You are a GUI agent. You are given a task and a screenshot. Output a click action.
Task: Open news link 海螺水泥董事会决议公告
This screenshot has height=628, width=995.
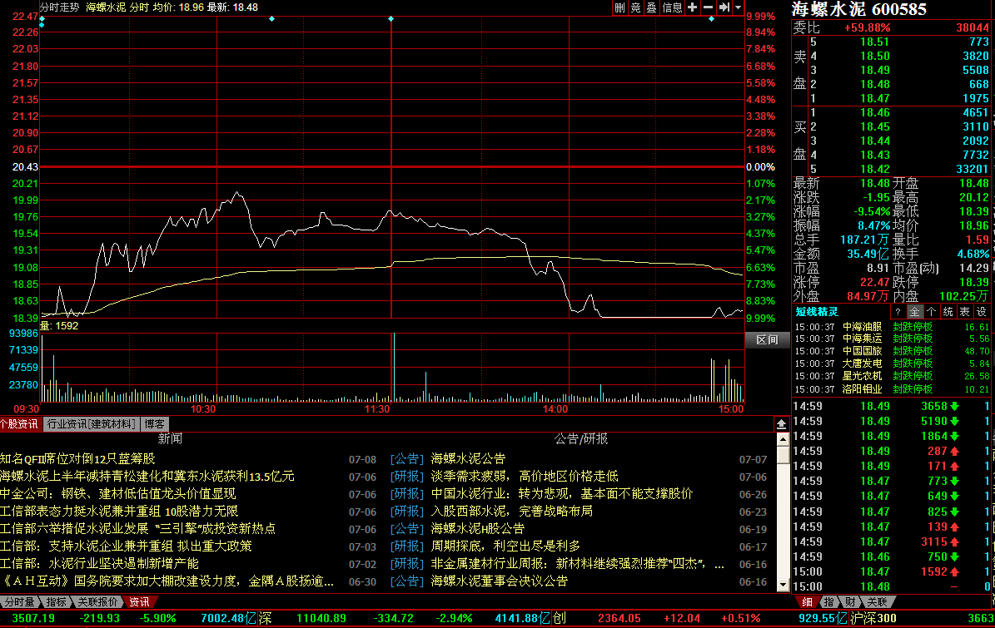click(x=499, y=581)
